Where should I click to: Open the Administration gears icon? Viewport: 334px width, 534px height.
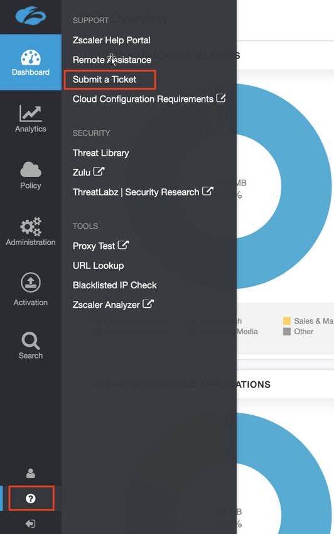(x=31, y=226)
